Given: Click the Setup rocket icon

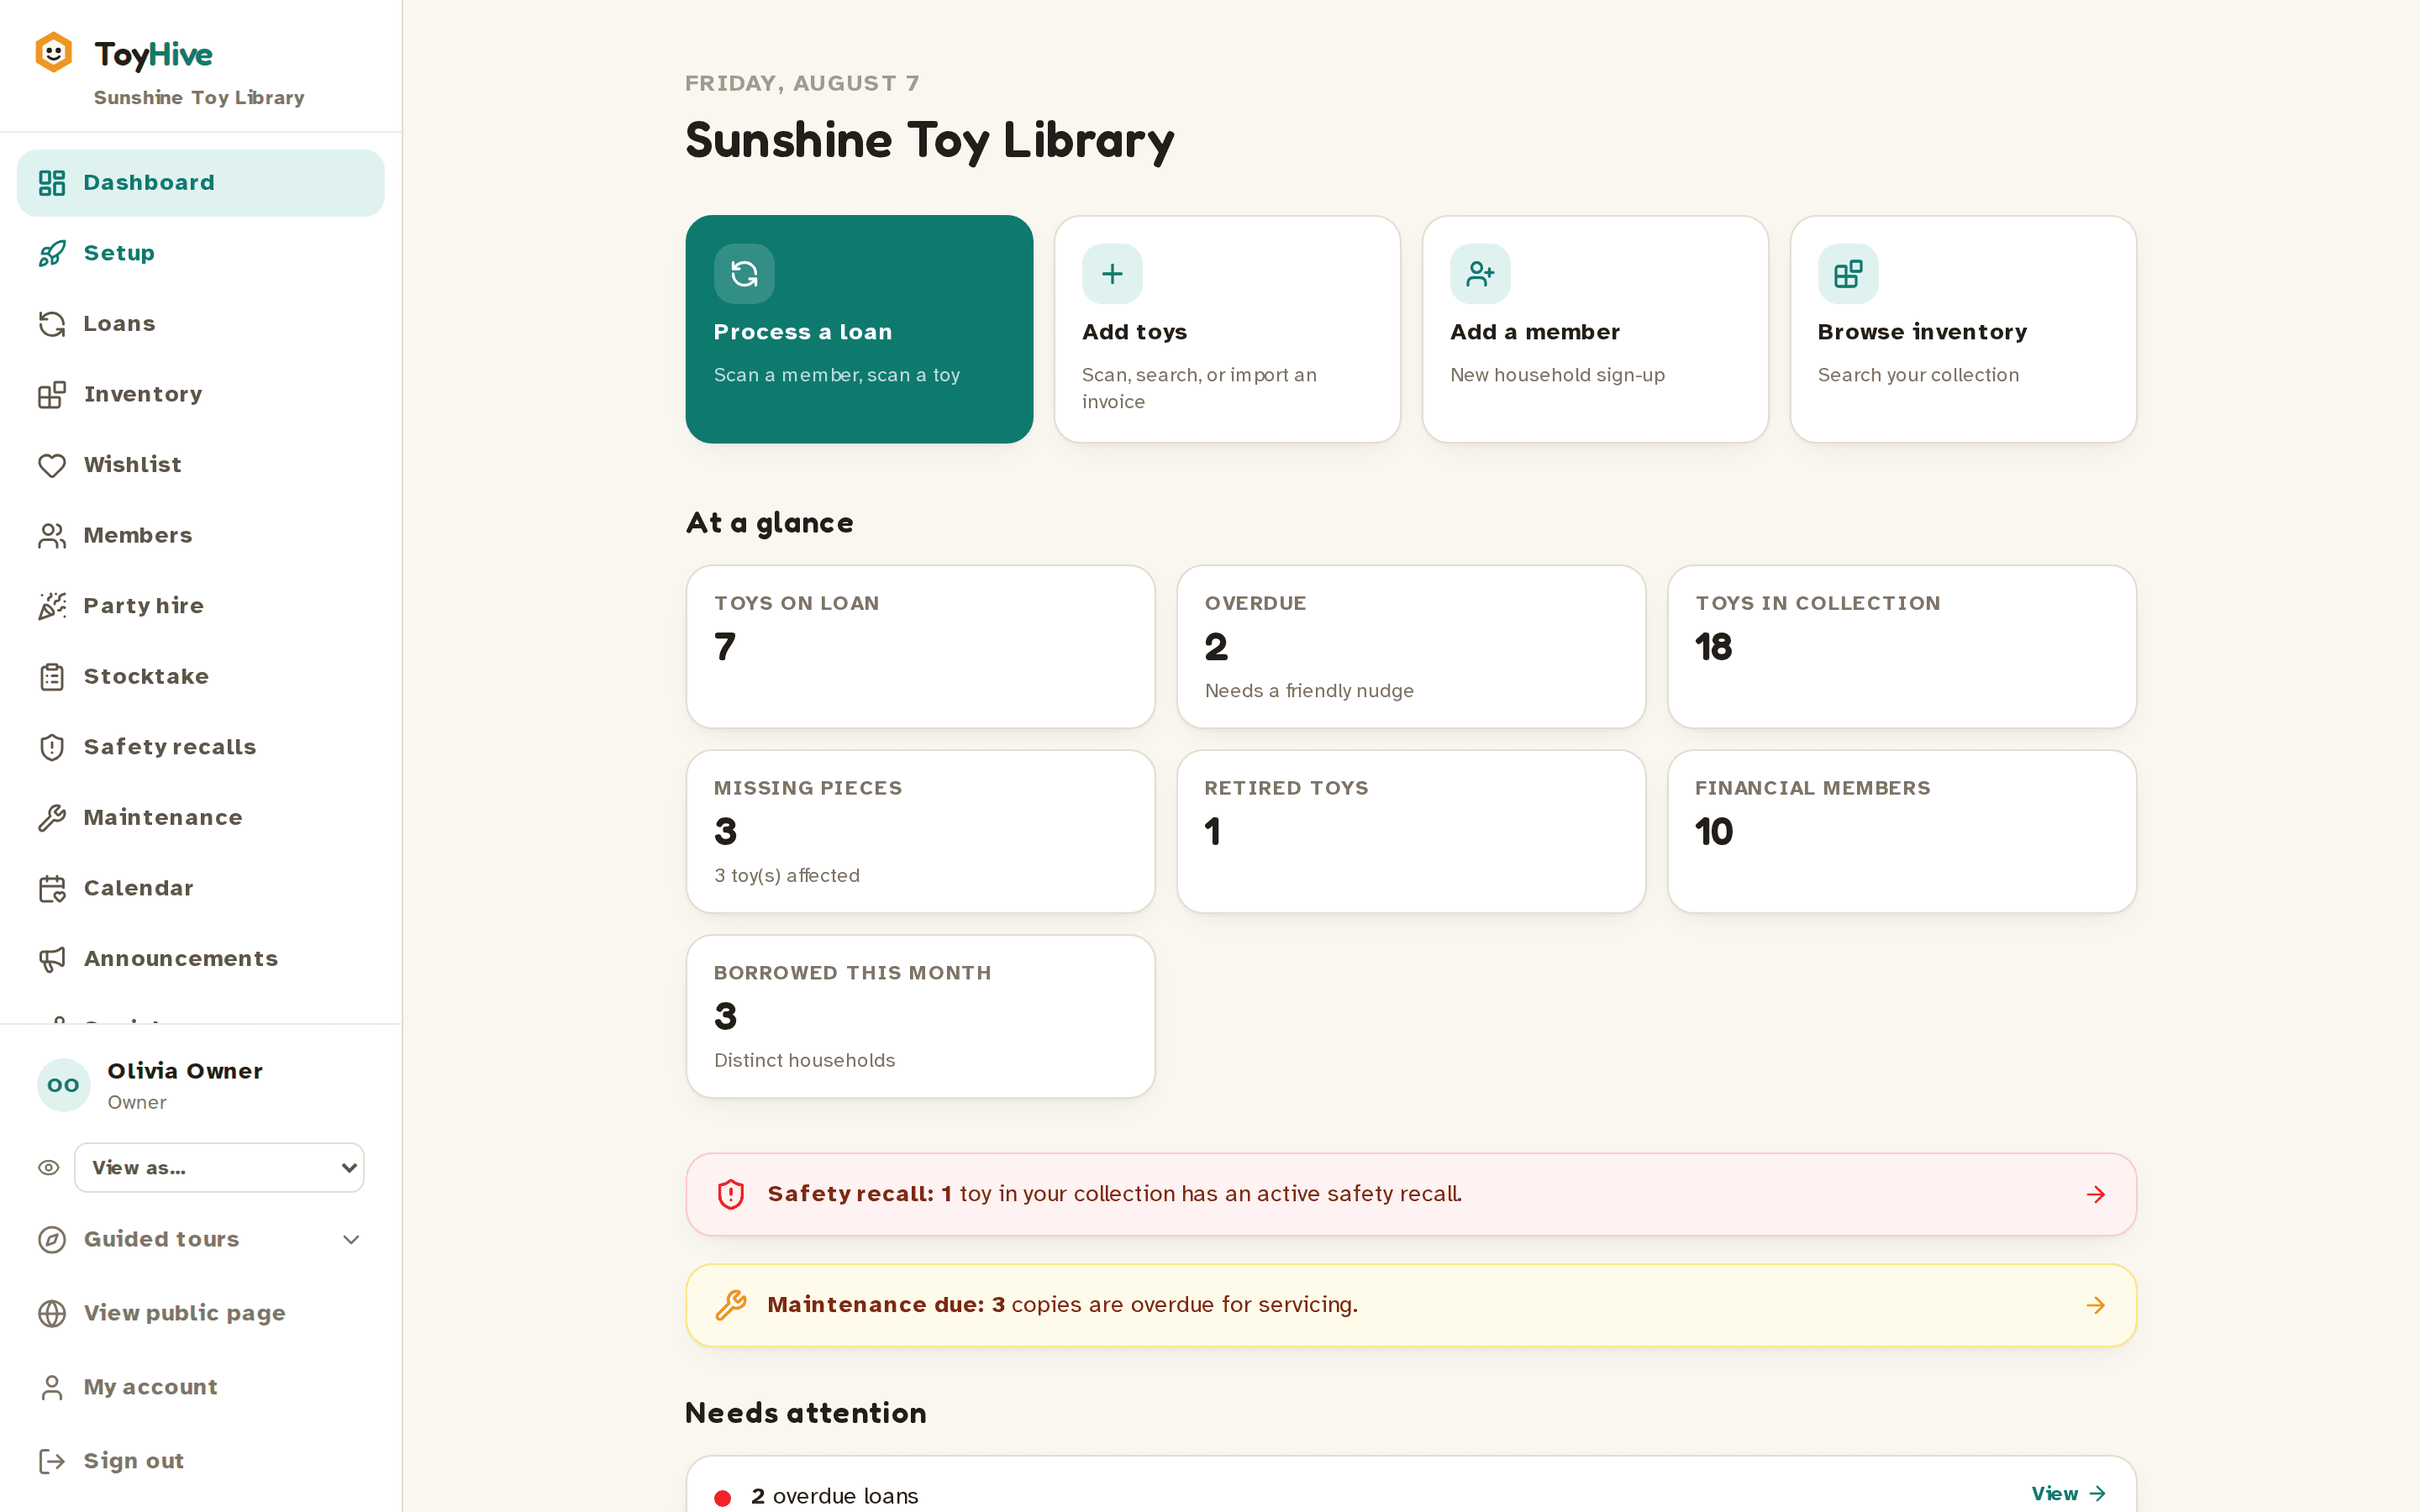Looking at the screenshot, I should coord(52,253).
